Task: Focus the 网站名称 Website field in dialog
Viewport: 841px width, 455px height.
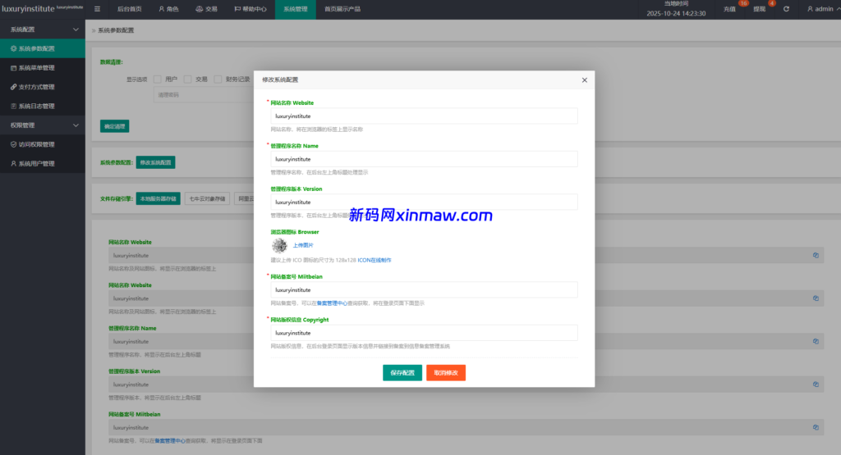Action: pos(425,116)
